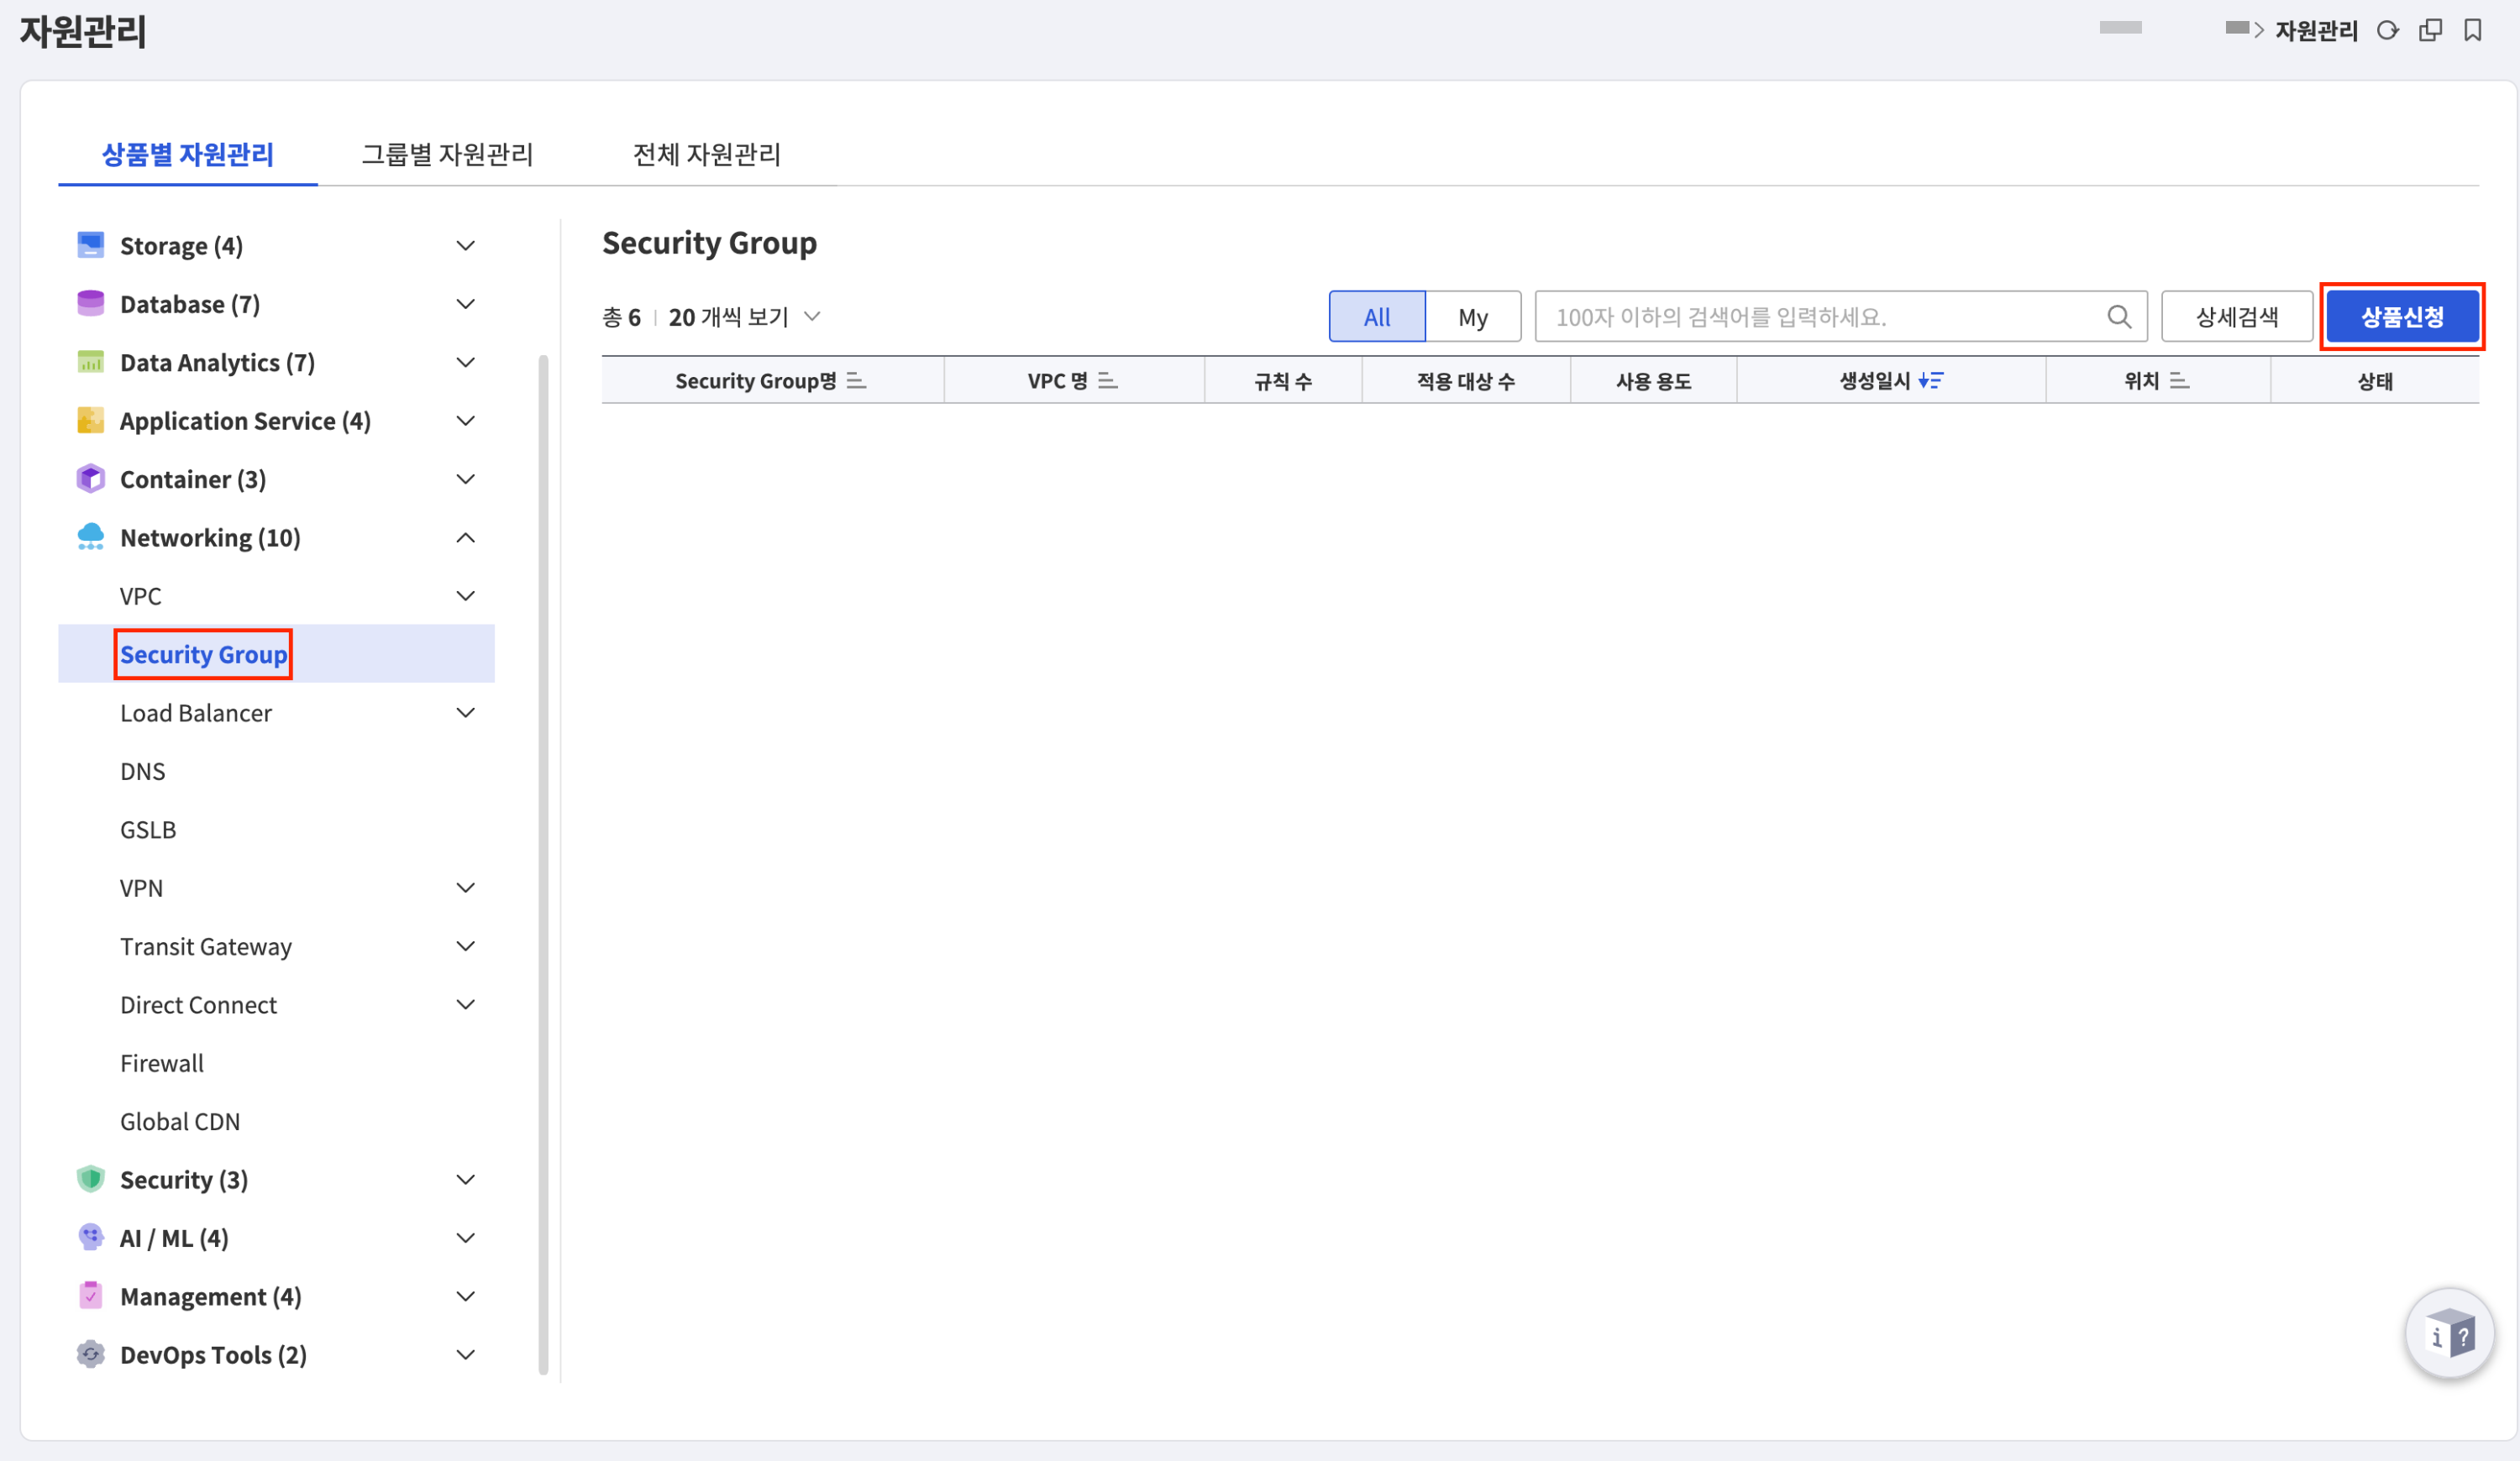Click the 상태 column header
Image resolution: width=2520 pixels, height=1461 pixels.
point(2375,380)
